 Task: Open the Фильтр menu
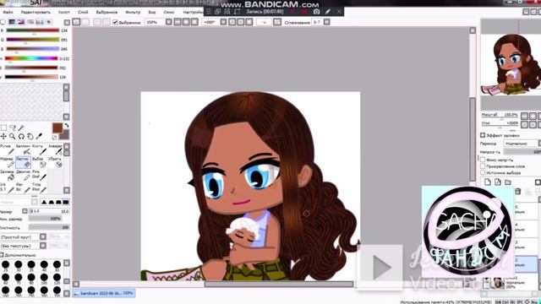tap(133, 12)
